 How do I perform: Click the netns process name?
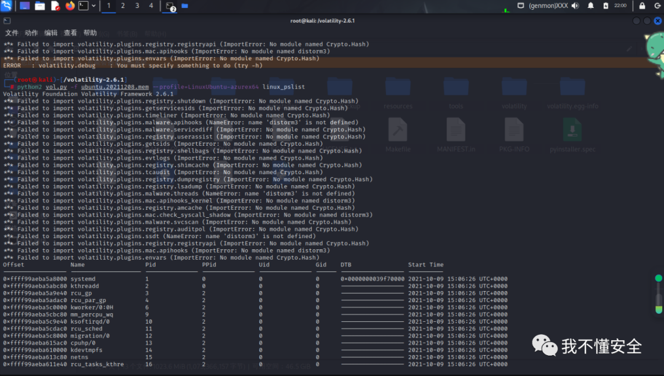point(79,357)
